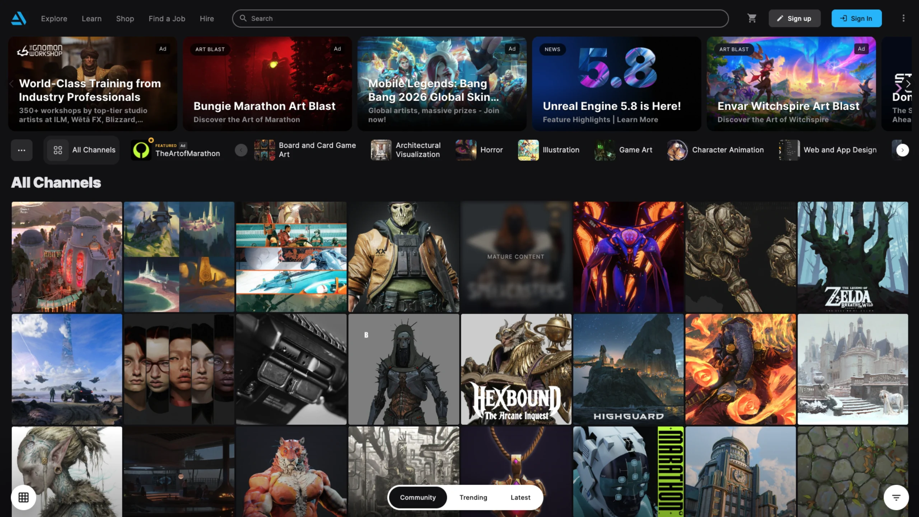Image resolution: width=919 pixels, height=517 pixels.
Task: Open the Envar Witchspire Art Blast banner
Action: [791, 84]
